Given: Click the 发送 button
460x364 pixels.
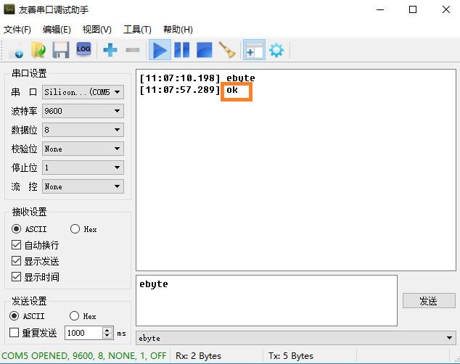Looking at the screenshot, I should (x=428, y=301).
